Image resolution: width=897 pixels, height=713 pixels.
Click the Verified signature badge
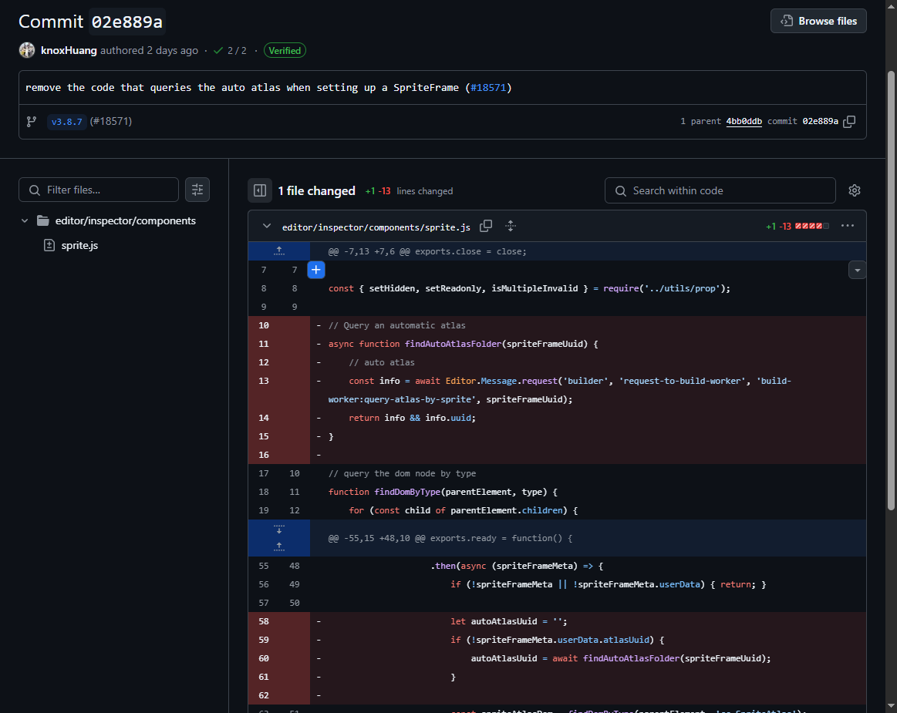coord(285,50)
